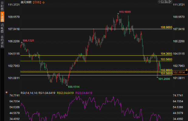Click 109.6570 on the right price axis

(179, 17)
